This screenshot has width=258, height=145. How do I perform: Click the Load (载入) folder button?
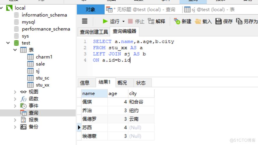(x=203, y=21)
